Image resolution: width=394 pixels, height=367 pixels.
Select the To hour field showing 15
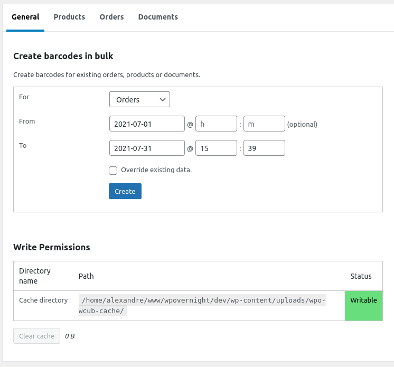[216, 148]
